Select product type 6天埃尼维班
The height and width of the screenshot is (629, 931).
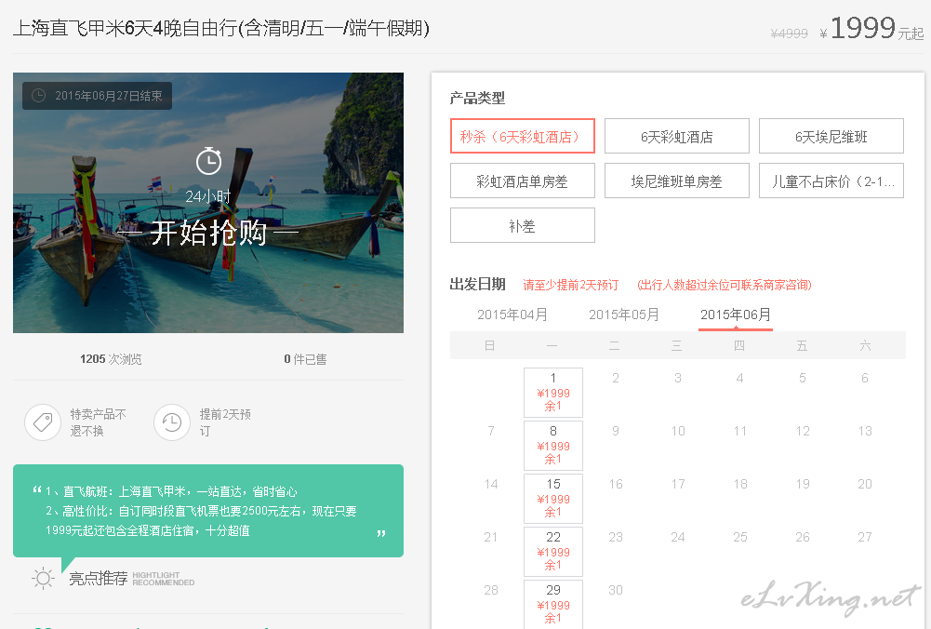pos(831,136)
